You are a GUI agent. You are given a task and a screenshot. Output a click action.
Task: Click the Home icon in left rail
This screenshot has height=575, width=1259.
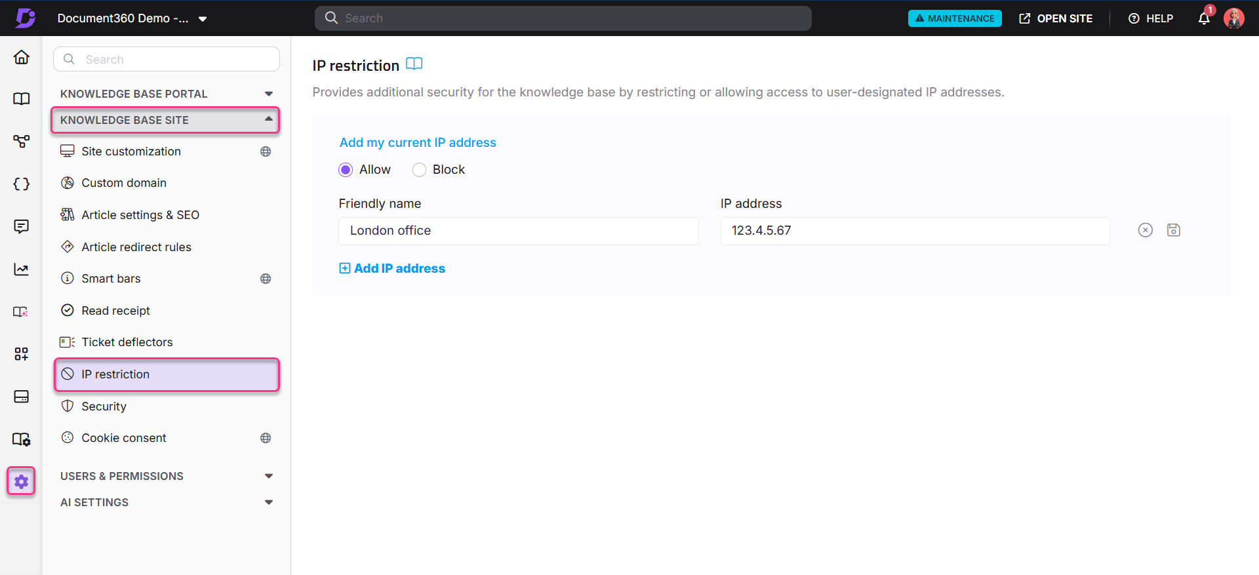22,58
